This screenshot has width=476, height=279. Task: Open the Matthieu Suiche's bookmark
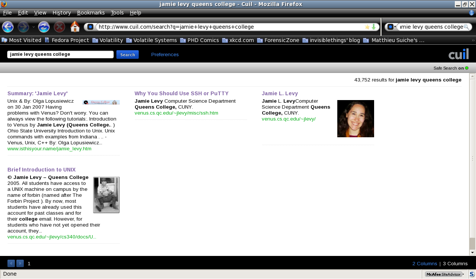[x=394, y=40]
